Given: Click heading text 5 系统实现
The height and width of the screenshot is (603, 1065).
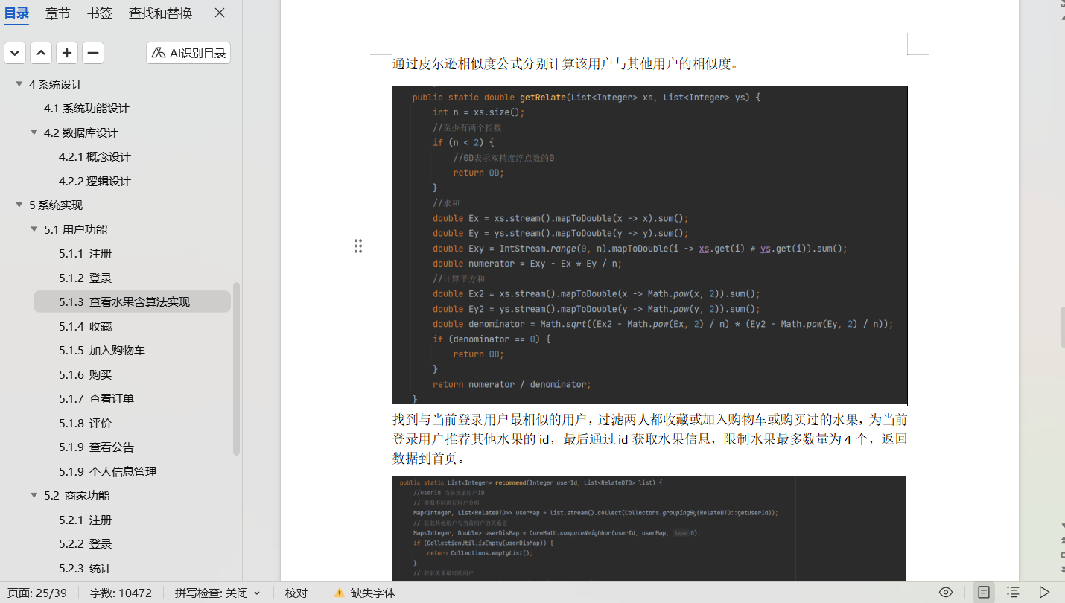Looking at the screenshot, I should click(56, 205).
